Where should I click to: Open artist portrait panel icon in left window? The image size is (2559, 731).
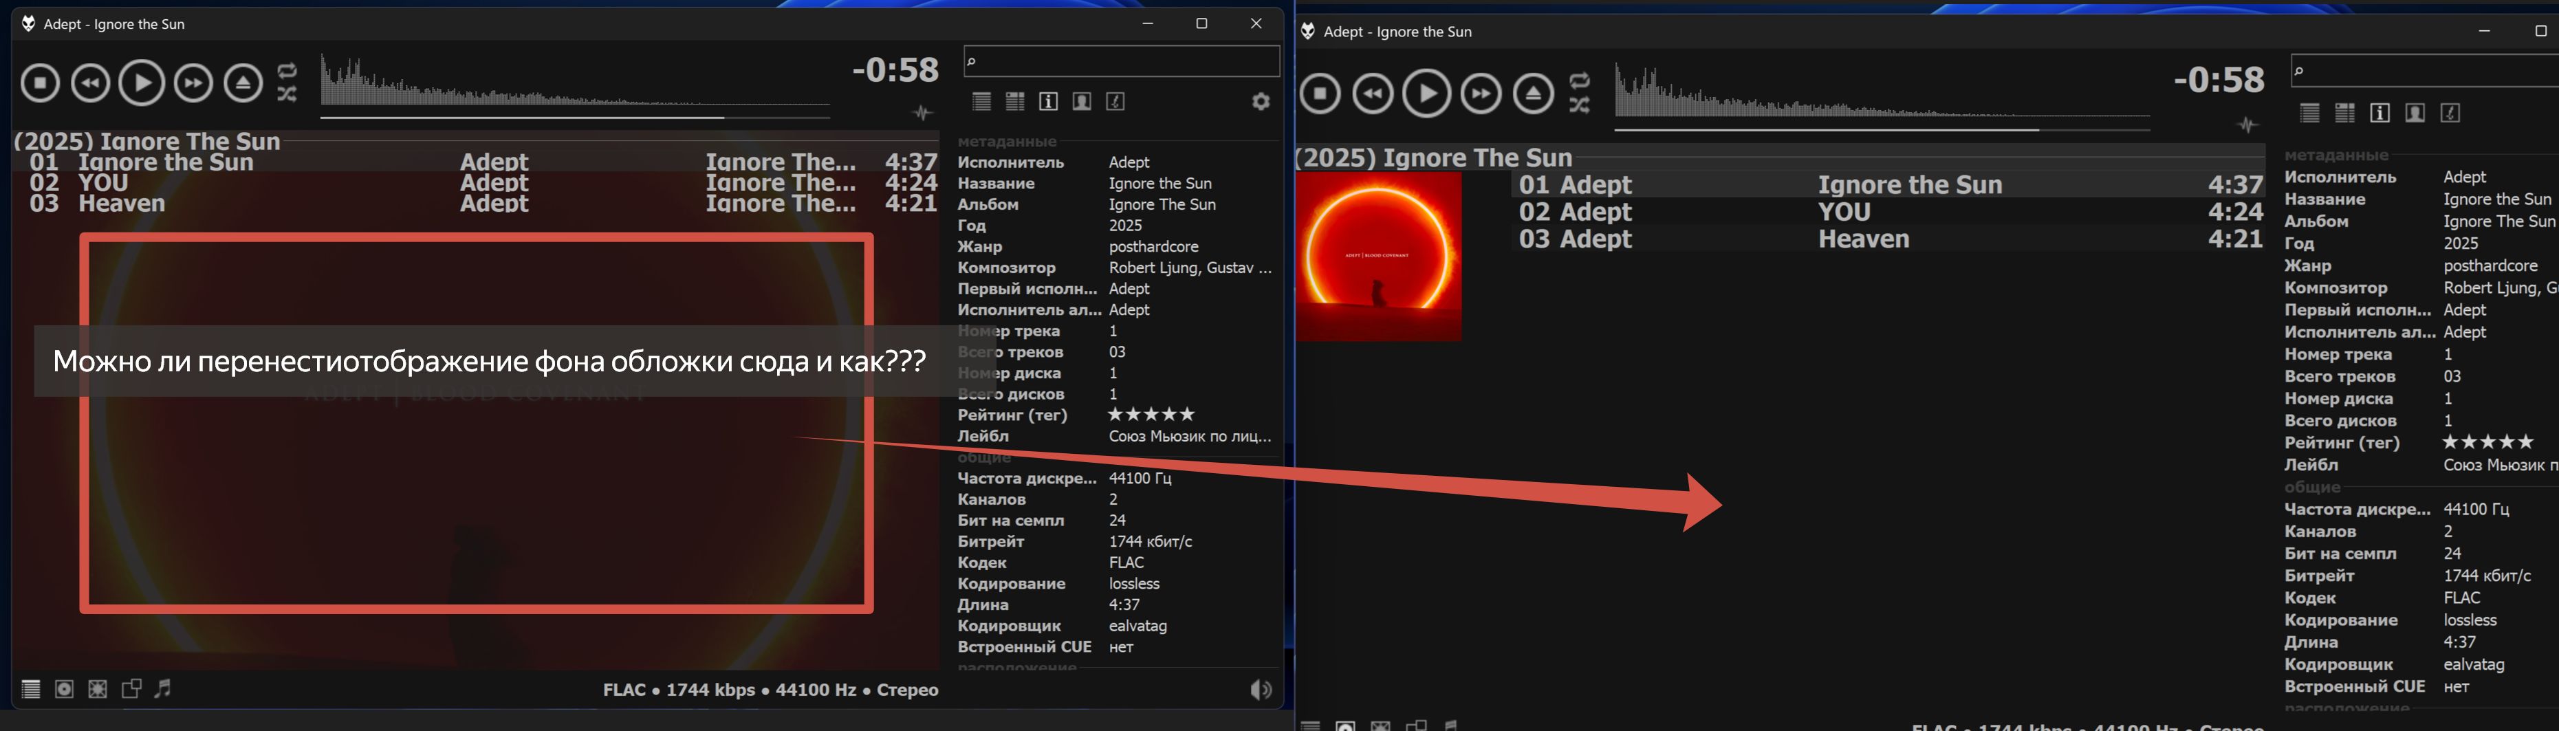pyautogui.click(x=1082, y=101)
